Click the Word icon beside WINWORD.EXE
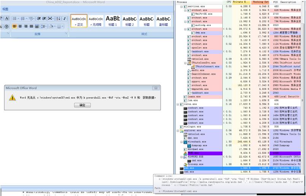 point(185,157)
